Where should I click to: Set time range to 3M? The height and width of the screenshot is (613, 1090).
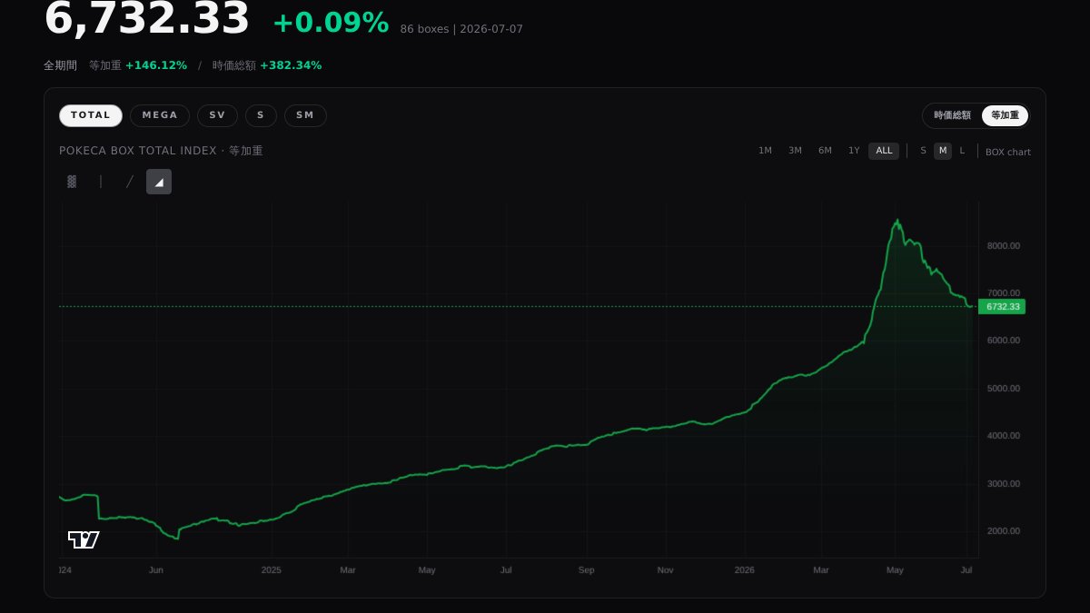click(795, 151)
